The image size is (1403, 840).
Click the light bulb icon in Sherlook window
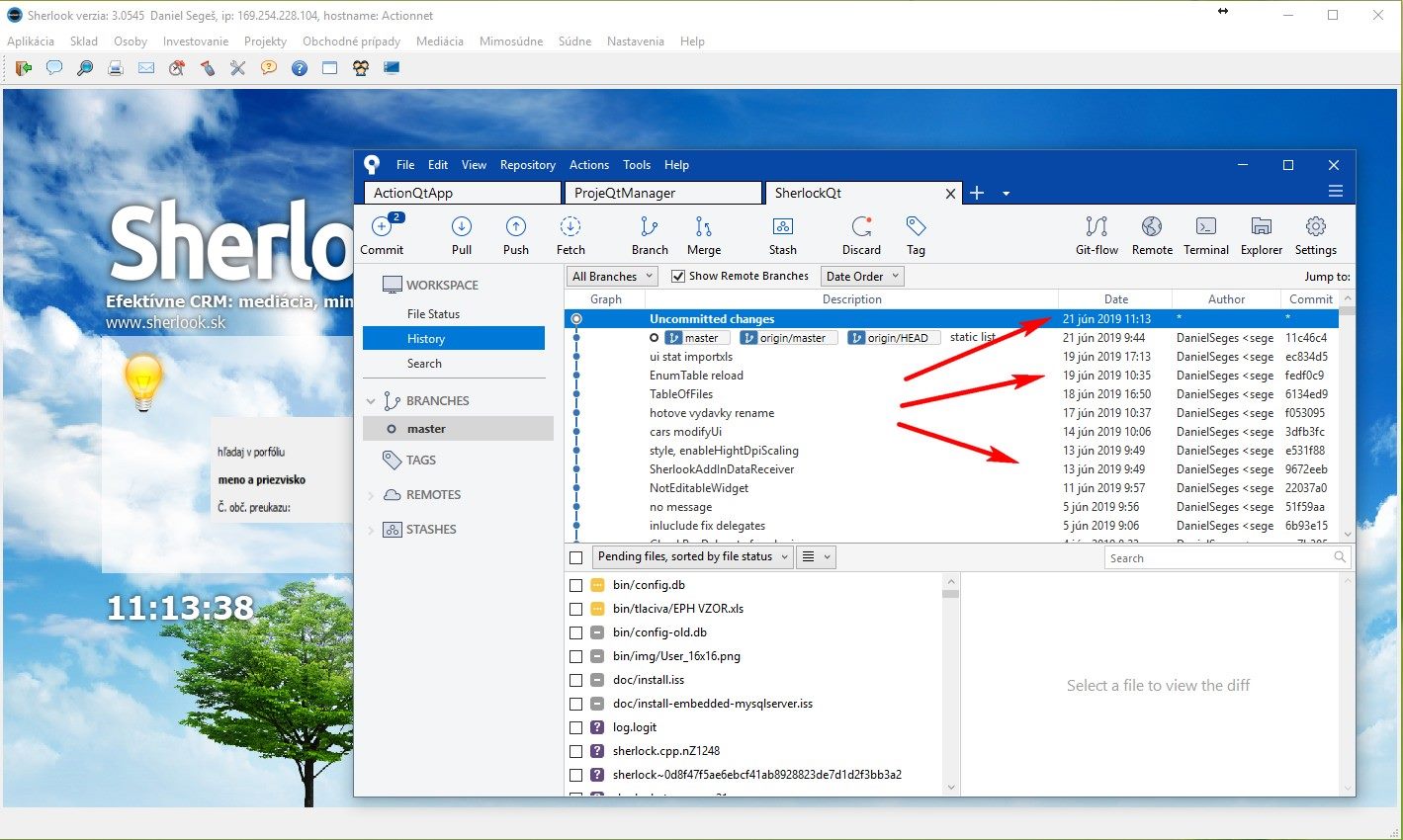pos(143,382)
